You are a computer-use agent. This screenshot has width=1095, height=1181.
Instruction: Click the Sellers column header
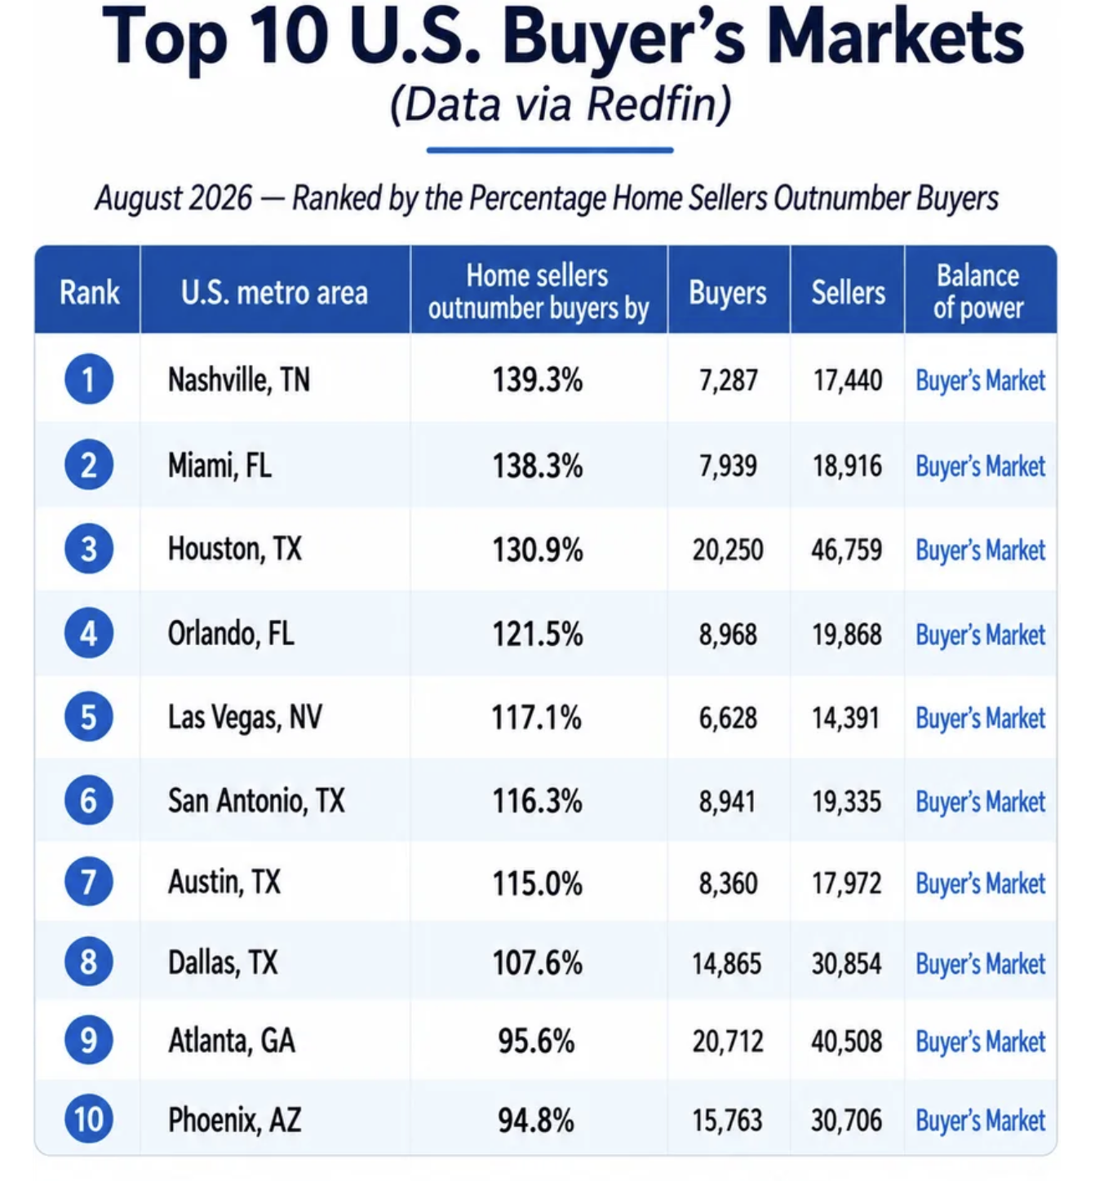[x=848, y=292]
